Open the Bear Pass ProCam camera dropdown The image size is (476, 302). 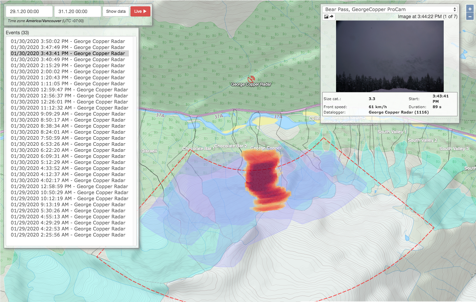pyautogui.click(x=391, y=9)
